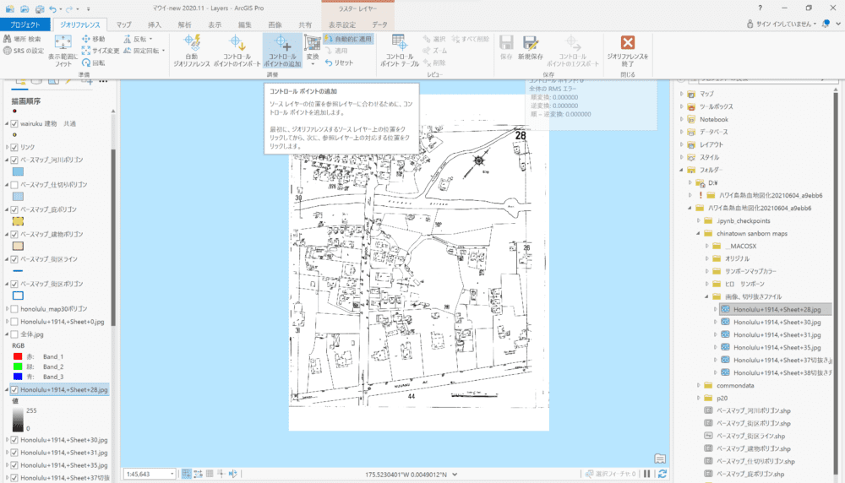Click the notifications bell icon
The width and height of the screenshot is (845, 483).
826,24
